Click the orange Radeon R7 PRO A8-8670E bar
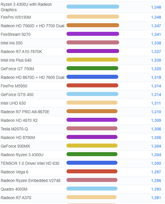The height and width of the screenshot is (204, 165). click(x=92, y=111)
